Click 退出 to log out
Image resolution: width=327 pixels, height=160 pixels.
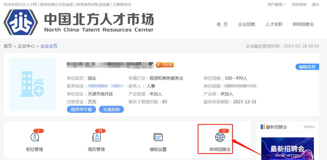pyautogui.click(x=315, y=5)
